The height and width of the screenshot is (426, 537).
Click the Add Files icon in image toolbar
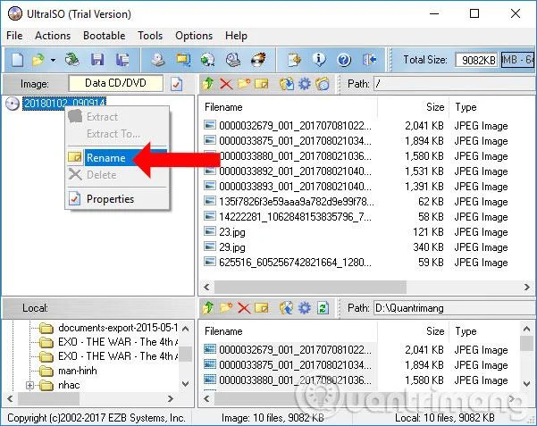click(287, 84)
